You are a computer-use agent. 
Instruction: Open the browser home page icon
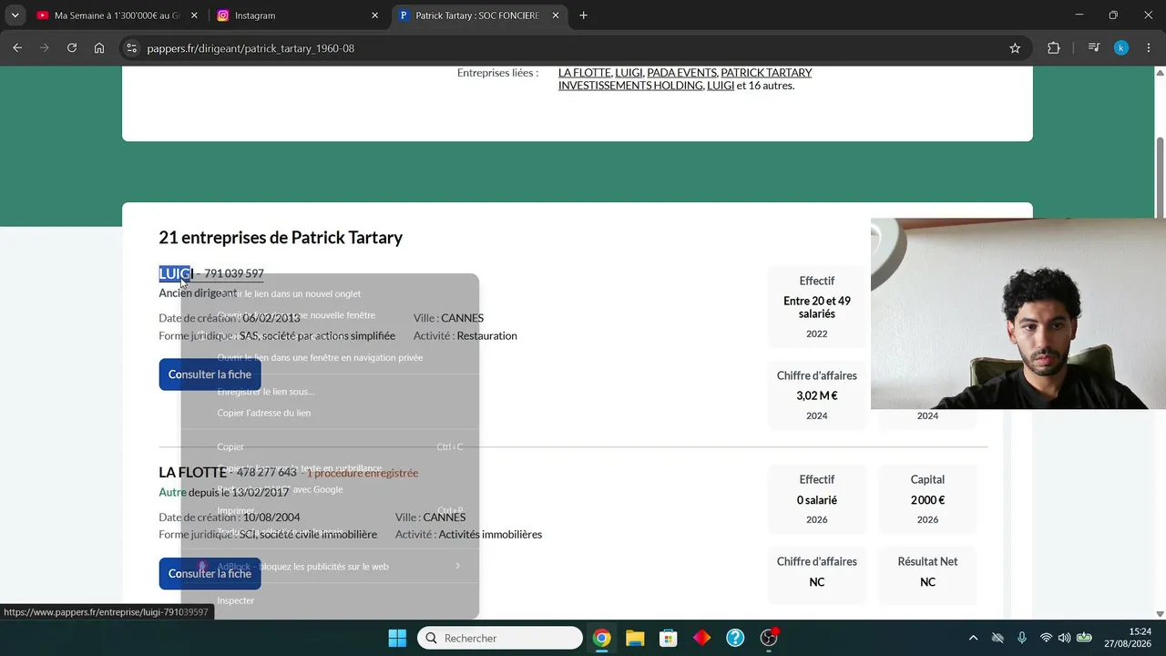click(x=99, y=48)
